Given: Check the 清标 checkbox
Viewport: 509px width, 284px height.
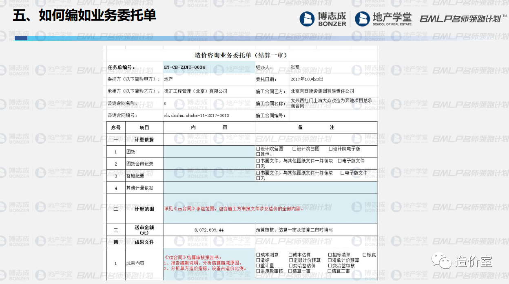Looking at the screenshot, I should tap(258, 260).
